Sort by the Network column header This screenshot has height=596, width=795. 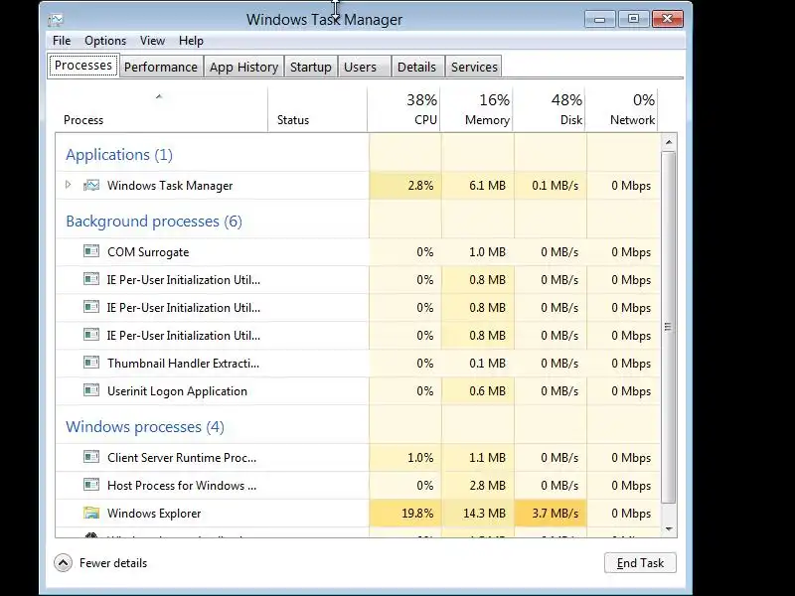click(622, 110)
